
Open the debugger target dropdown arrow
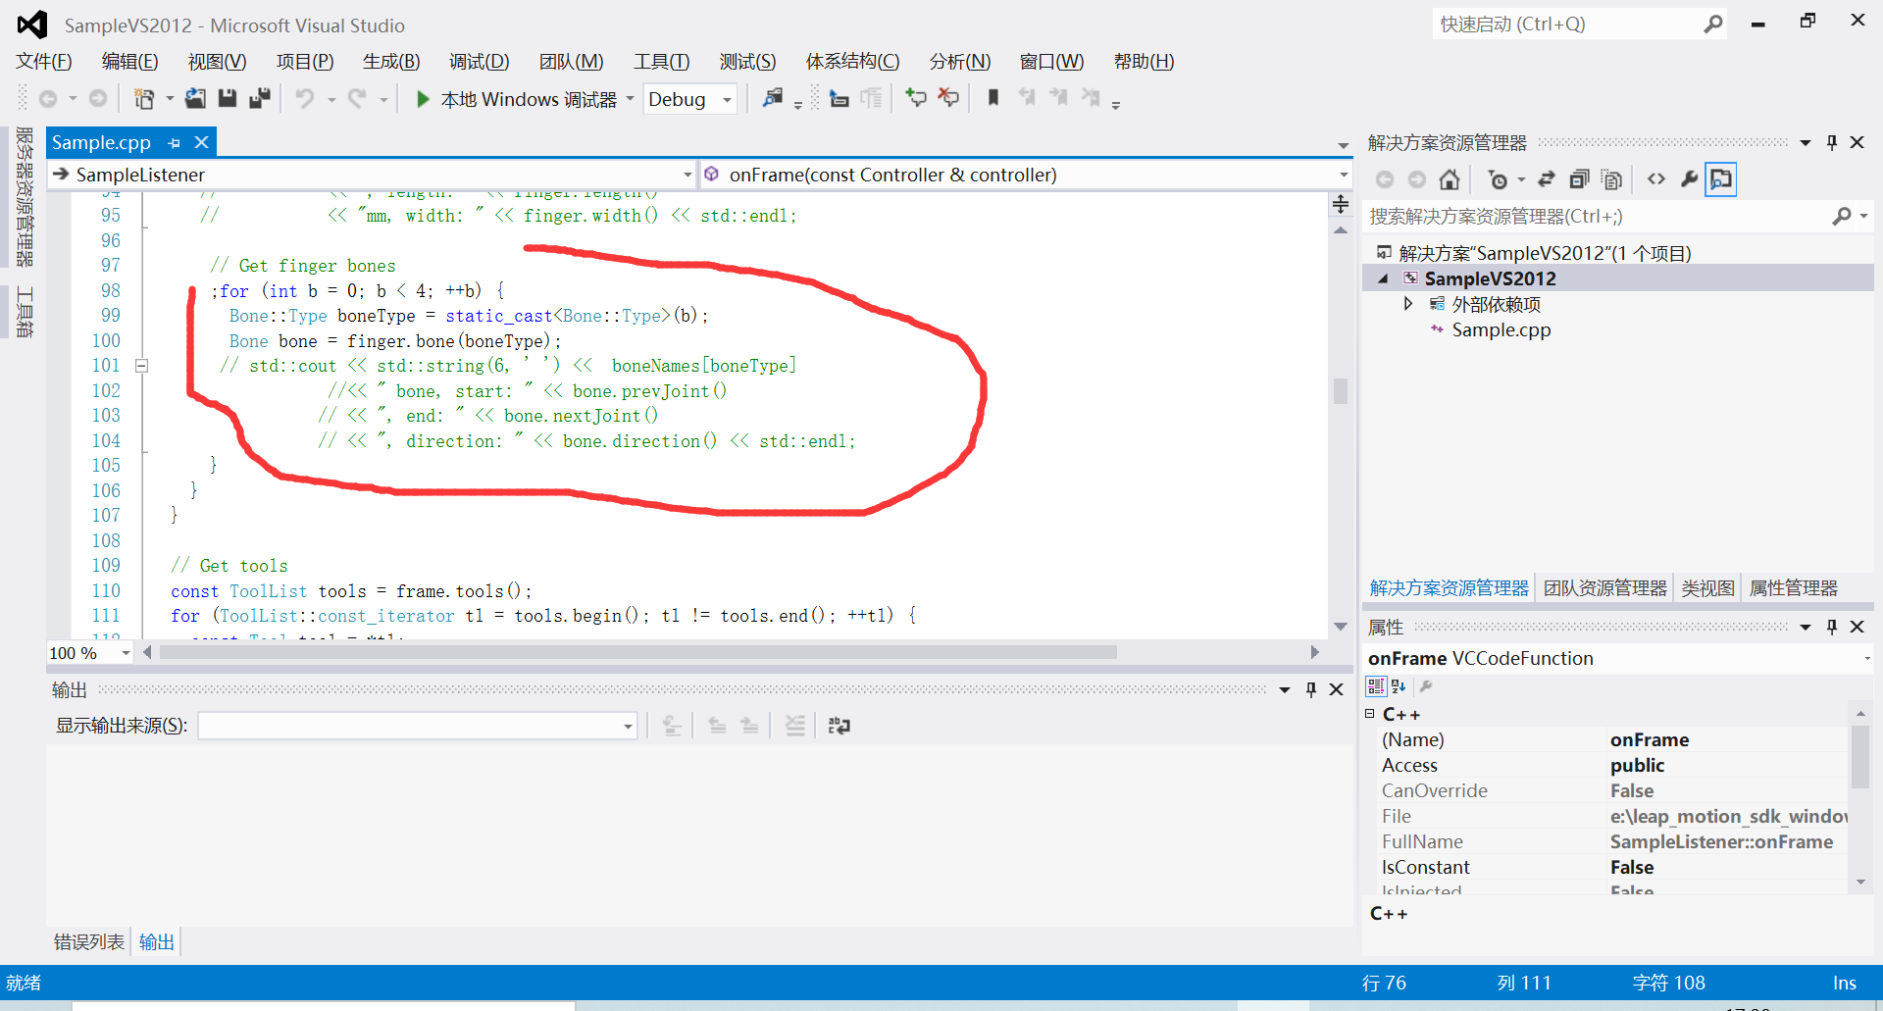pos(630,99)
